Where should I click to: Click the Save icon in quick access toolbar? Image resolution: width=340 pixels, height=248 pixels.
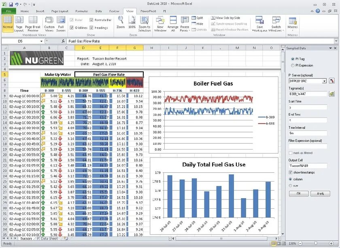[x=11, y=4]
